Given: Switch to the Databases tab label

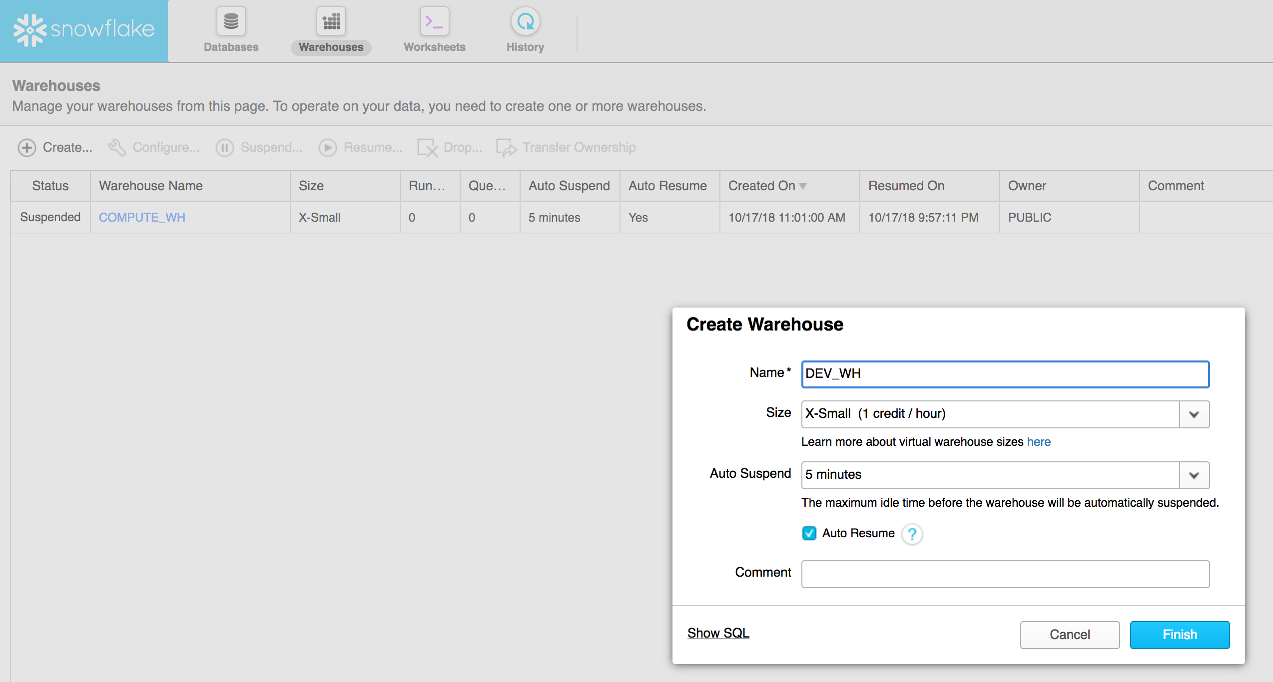Looking at the screenshot, I should click(x=231, y=47).
